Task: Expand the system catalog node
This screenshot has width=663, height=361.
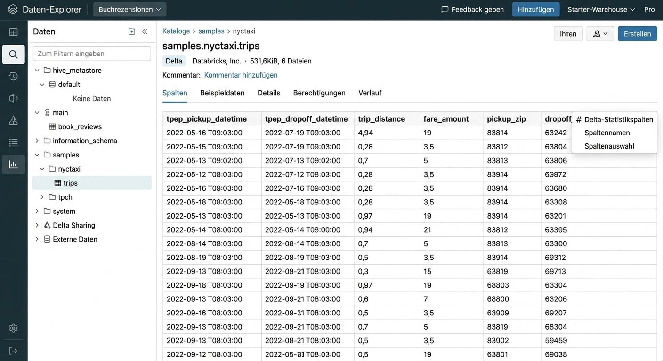Action: pyautogui.click(x=37, y=211)
